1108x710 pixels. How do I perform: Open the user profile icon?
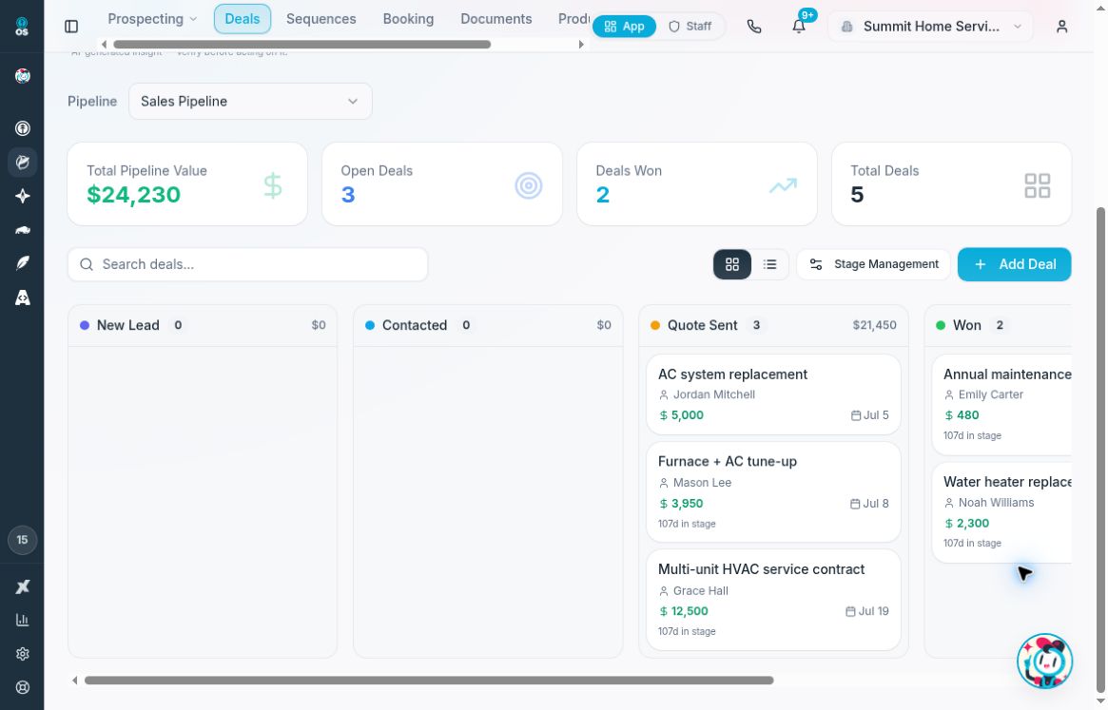point(1061,27)
